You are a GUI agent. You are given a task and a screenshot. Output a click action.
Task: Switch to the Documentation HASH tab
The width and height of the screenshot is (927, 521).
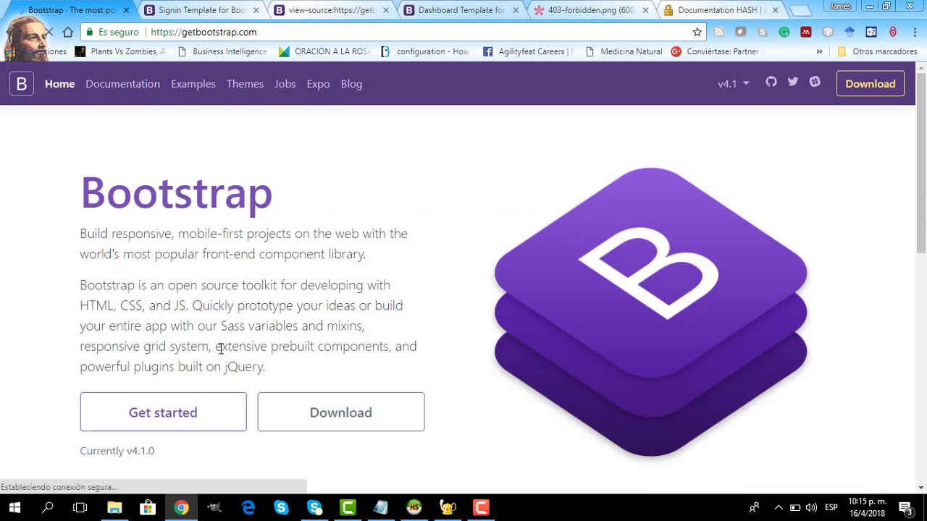[721, 10]
